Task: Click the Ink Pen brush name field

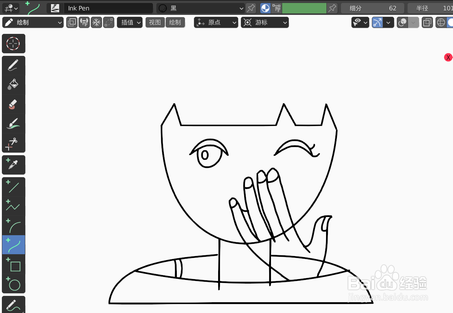Action: pyautogui.click(x=108, y=8)
